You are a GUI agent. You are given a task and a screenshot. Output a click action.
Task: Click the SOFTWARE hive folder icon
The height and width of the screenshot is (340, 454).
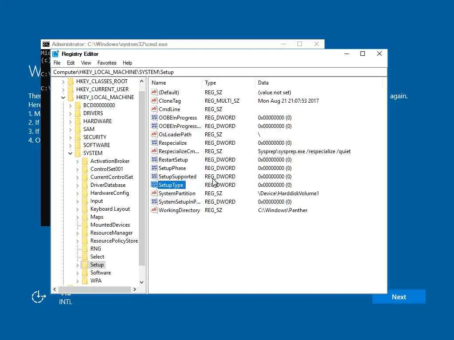coord(78,145)
